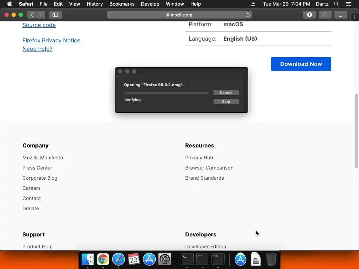
Task: Click the date and time in menu bar
Action: (x=286, y=4)
